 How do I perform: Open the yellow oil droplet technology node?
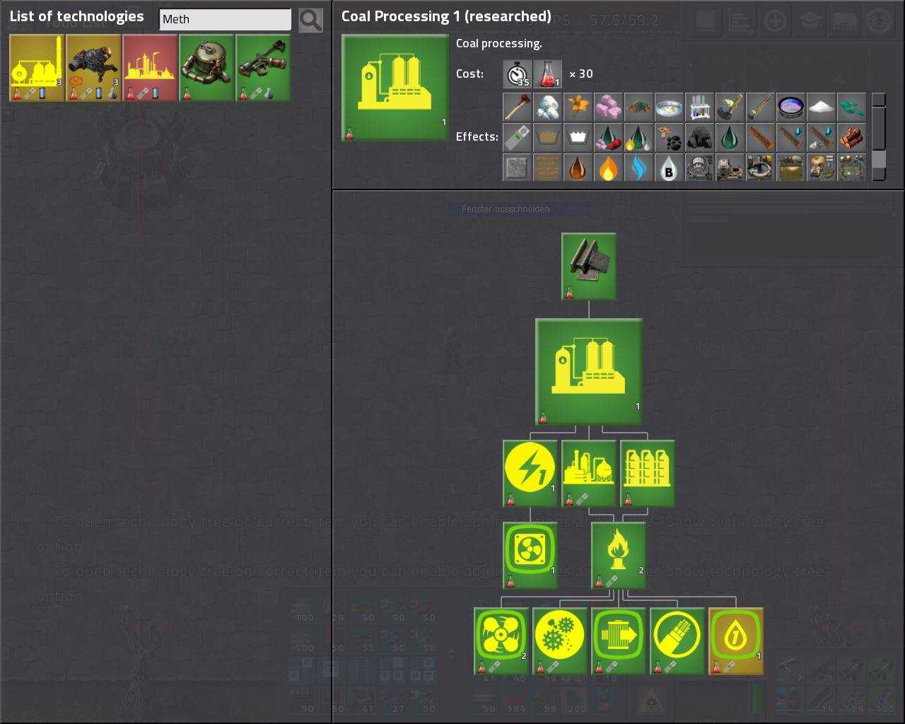tap(736, 641)
